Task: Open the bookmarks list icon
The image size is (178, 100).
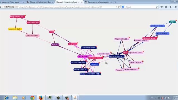Action: tap(166, 7)
